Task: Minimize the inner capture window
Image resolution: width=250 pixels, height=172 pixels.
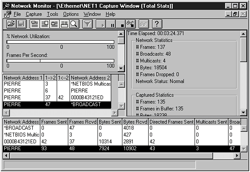Action: click(x=229, y=14)
